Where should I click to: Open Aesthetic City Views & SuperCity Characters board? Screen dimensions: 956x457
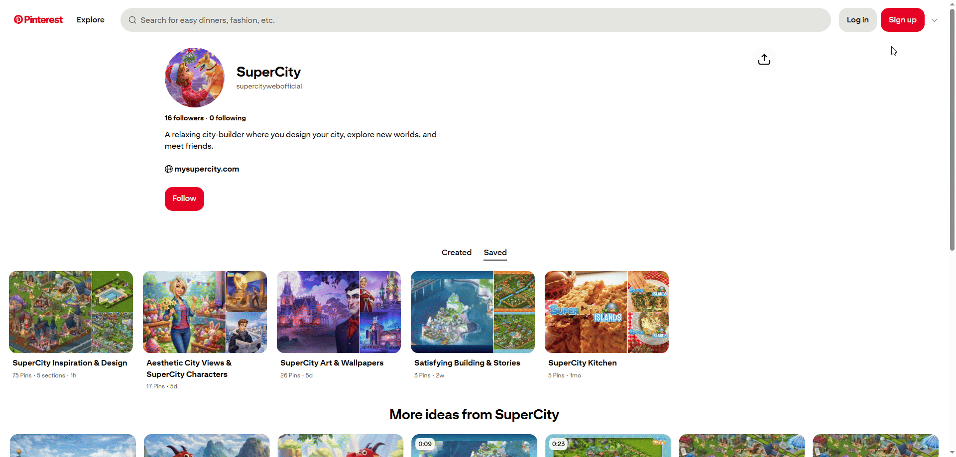(x=205, y=312)
